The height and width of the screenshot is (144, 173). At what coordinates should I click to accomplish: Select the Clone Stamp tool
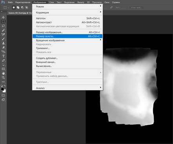pos(3,43)
